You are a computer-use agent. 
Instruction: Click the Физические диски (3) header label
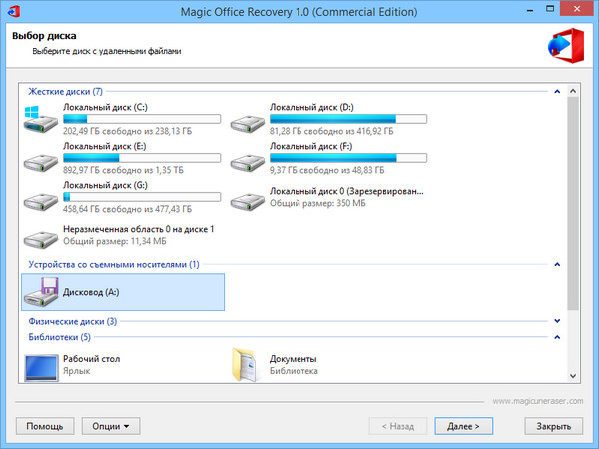click(73, 321)
